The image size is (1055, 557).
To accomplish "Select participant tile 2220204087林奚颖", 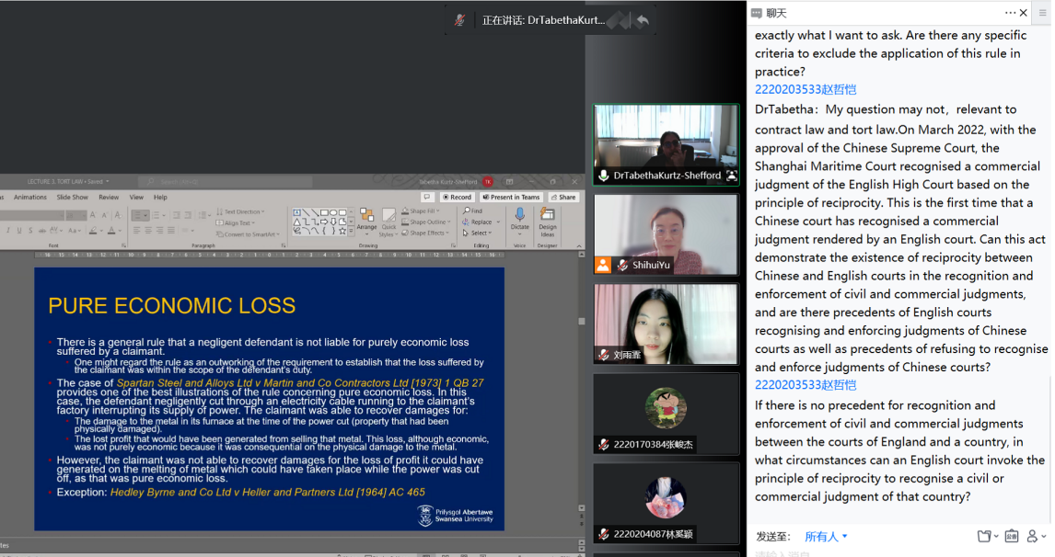I will 667,503.
